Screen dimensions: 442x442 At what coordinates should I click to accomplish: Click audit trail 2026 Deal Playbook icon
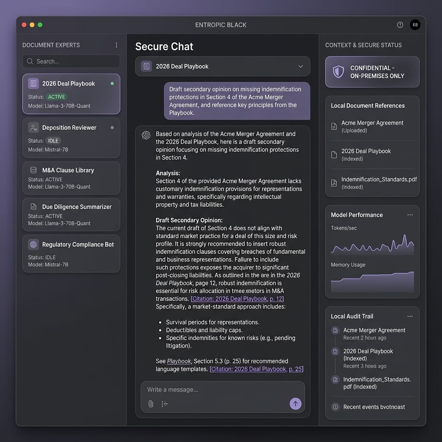(x=335, y=351)
